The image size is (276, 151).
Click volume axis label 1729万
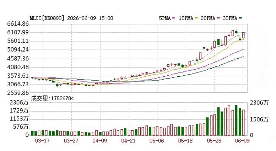coord(19,110)
